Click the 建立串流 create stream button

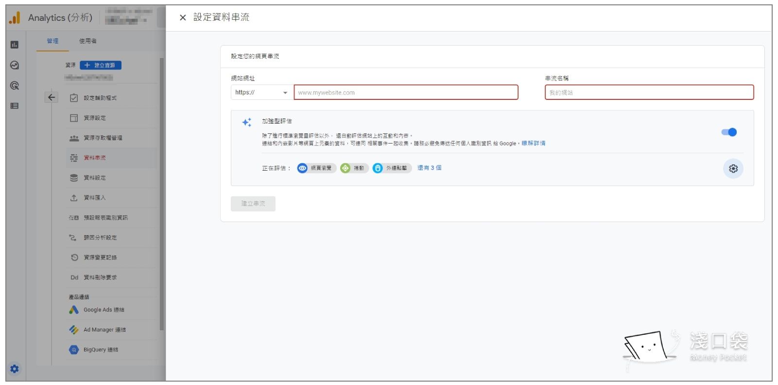click(x=253, y=204)
